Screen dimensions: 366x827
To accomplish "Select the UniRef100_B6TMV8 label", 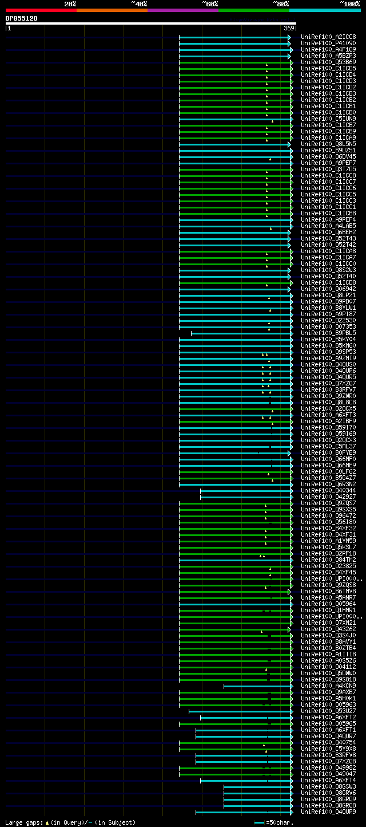I will [328, 591].
